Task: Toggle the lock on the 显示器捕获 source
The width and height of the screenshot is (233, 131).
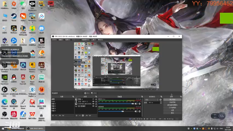Action: click(x=96, y=106)
